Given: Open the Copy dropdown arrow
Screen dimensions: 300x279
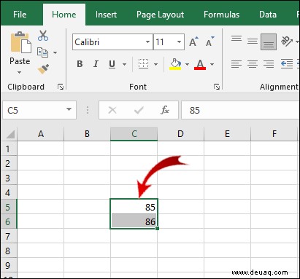Looking at the screenshot, I should tap(55, 52).
